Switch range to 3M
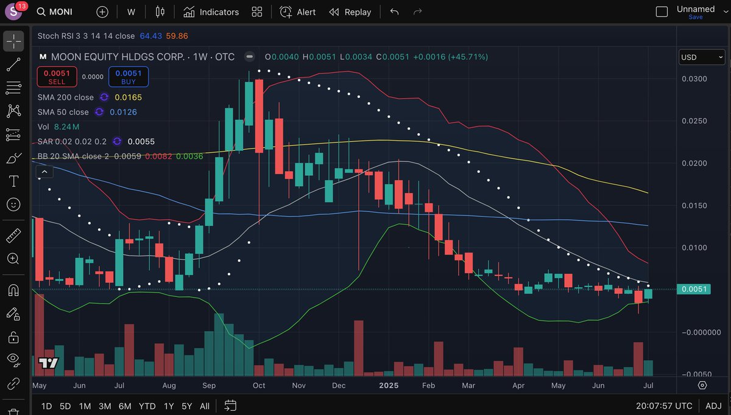731x415 pixels. [105, 406]
